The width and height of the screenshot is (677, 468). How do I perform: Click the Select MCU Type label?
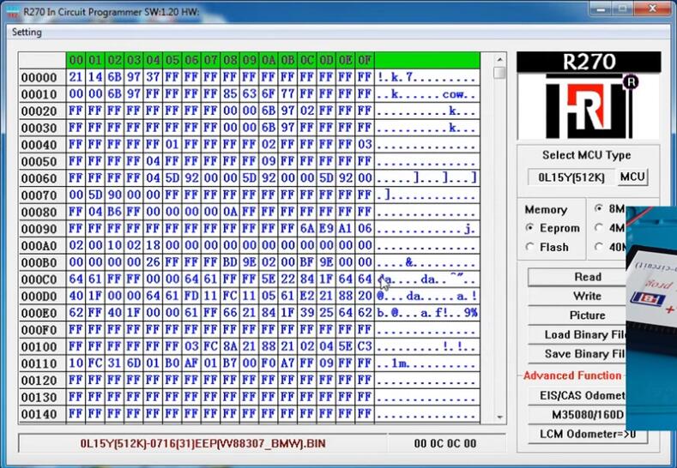[586, 155]
